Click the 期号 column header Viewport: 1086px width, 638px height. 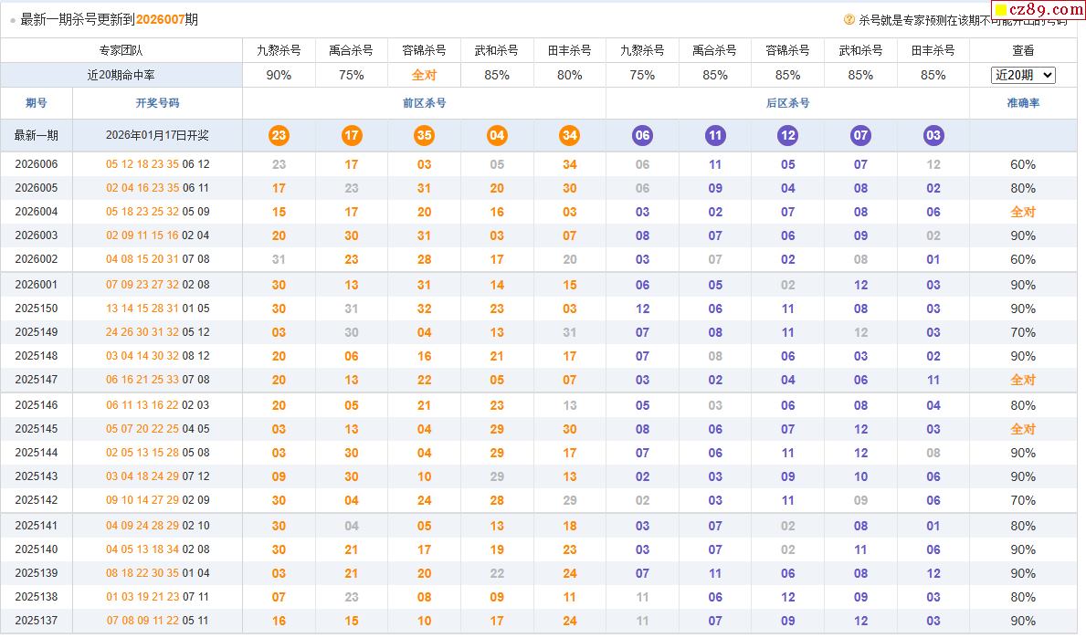pyautogui.click(x=37, y=103)
